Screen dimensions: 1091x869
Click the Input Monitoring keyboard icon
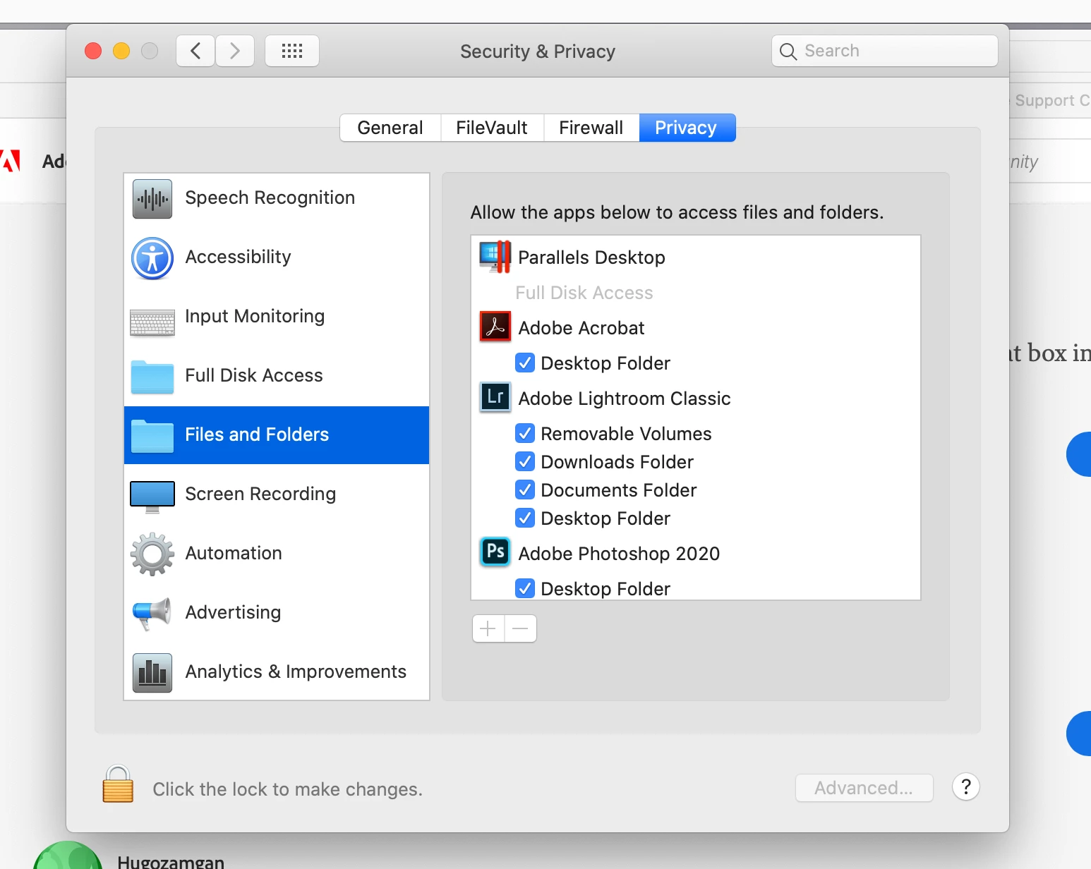click(152, 322)
